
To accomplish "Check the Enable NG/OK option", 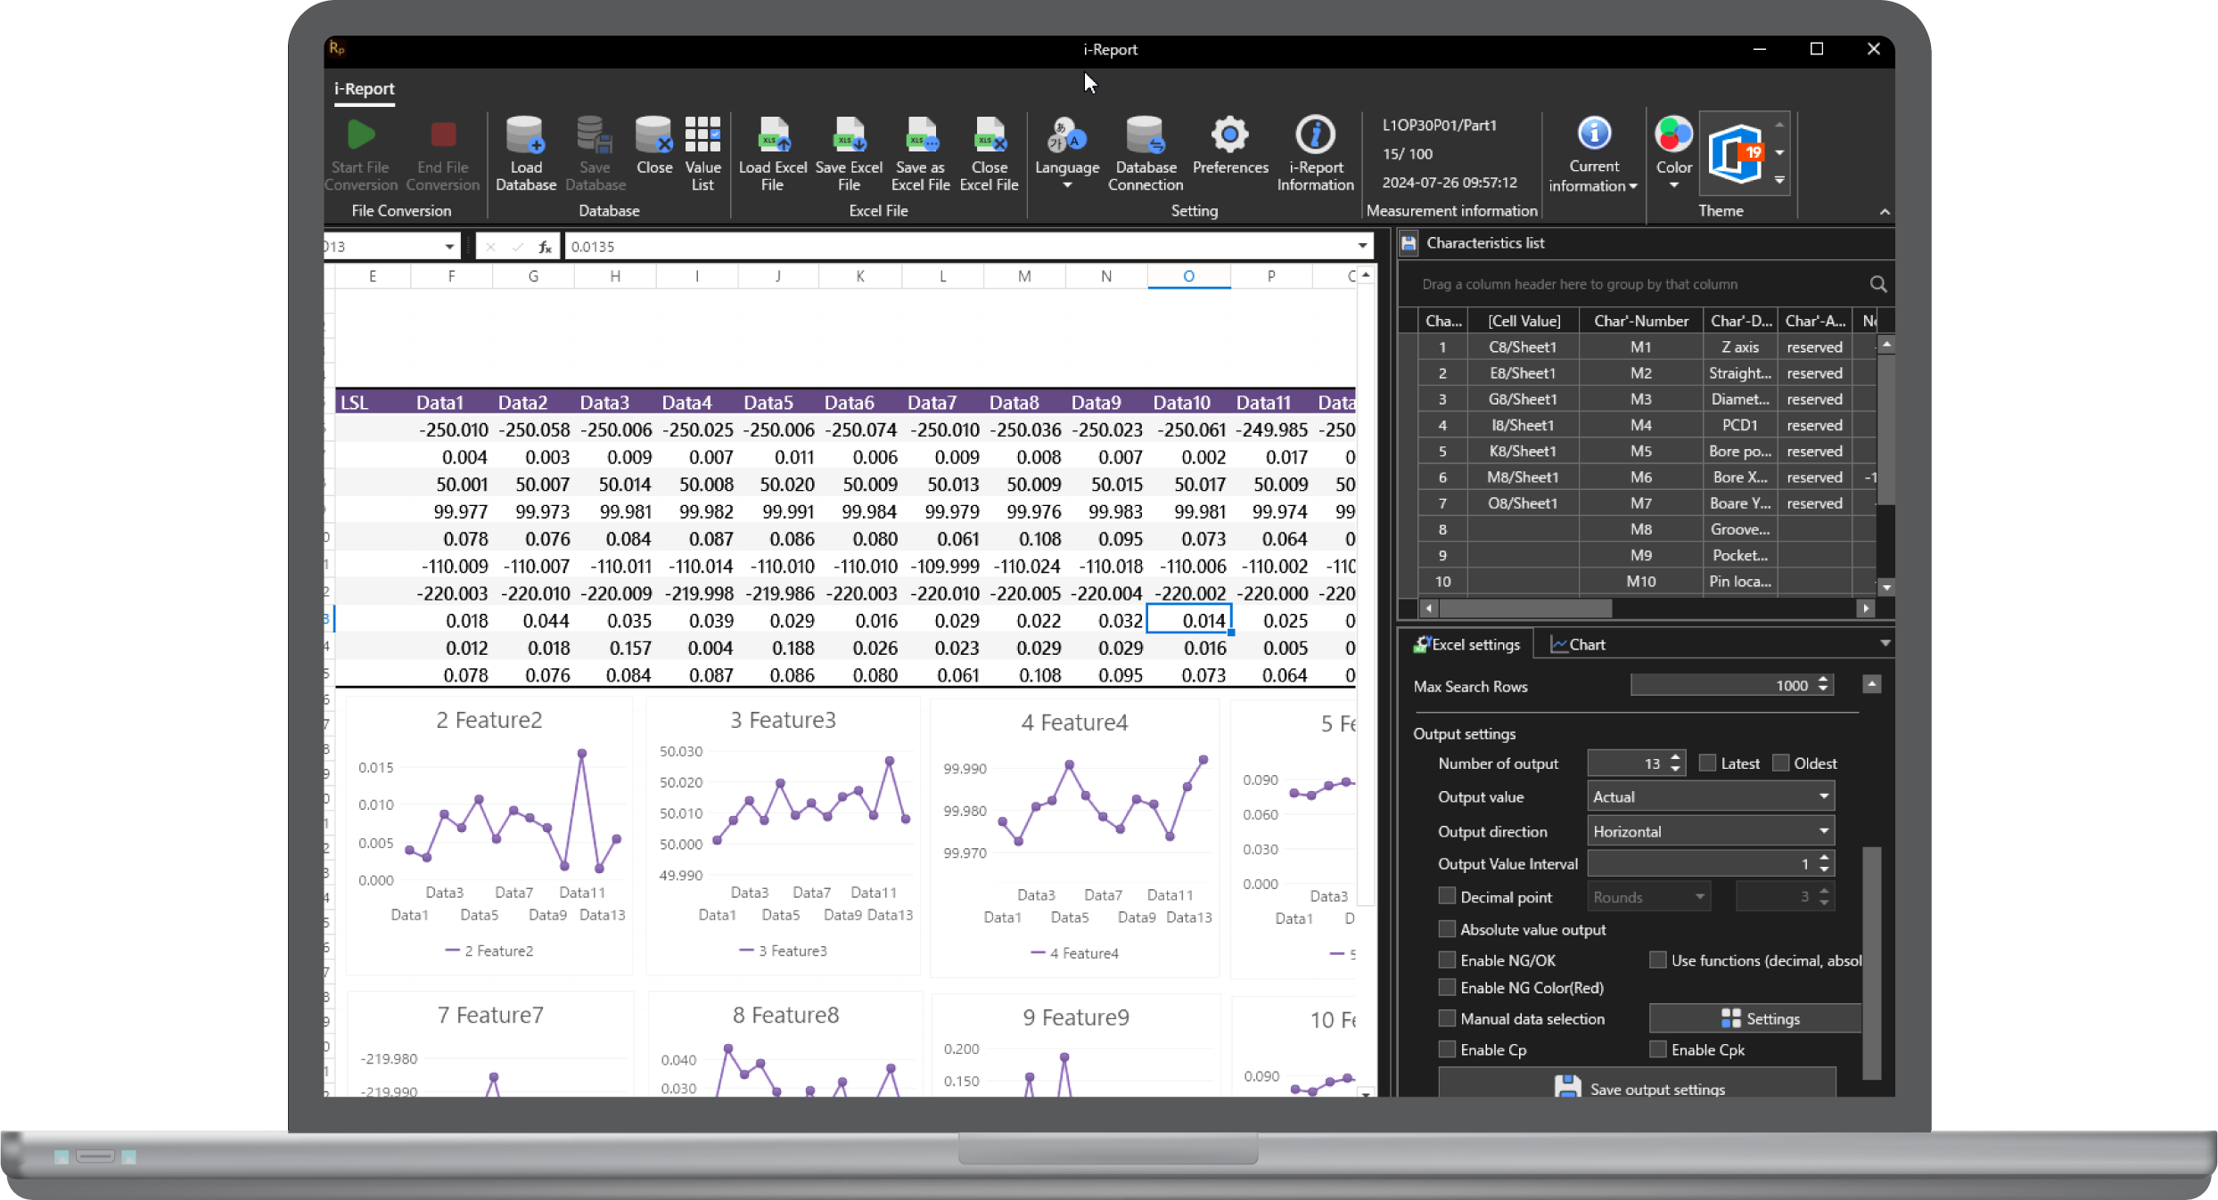I will (1447, 959).
